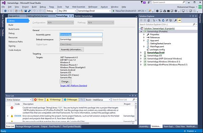Click the Save All toolbar icon
This screenshot has width=203, height=133.
[x=29, y=11]
